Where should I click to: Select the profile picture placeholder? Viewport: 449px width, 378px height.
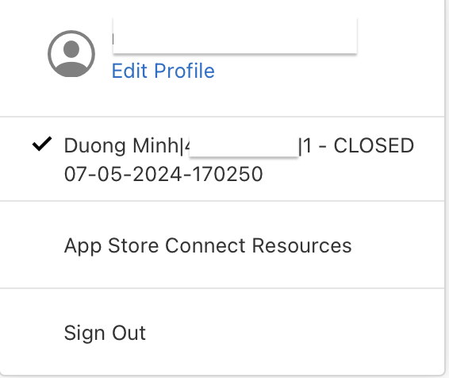71,53
